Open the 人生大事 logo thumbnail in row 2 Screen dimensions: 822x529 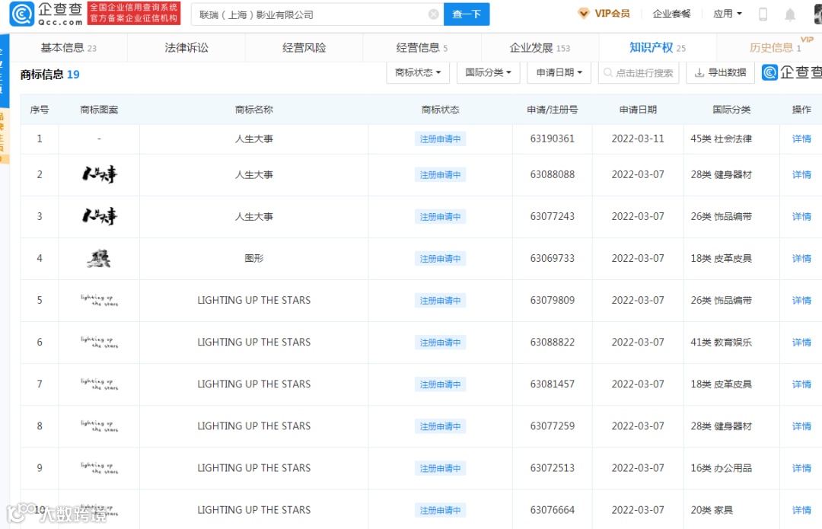(x=99, y=174)
